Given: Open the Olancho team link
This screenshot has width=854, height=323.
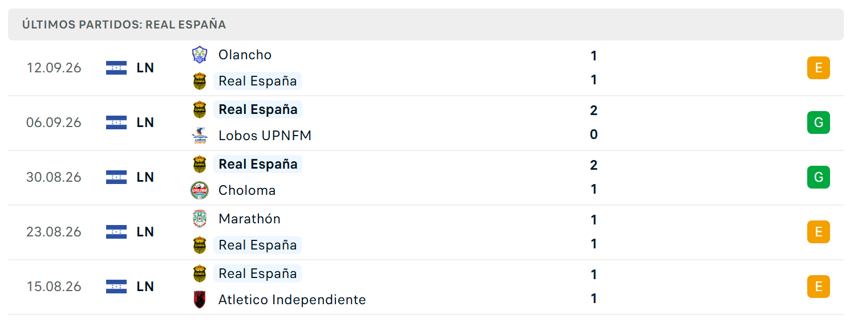Looking at the screenshot, I should tap(245, 55).
